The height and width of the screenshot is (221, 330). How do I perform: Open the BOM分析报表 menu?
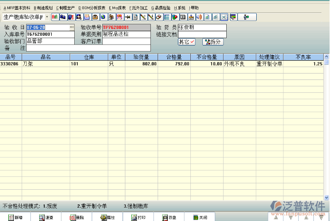pos(92,8)
